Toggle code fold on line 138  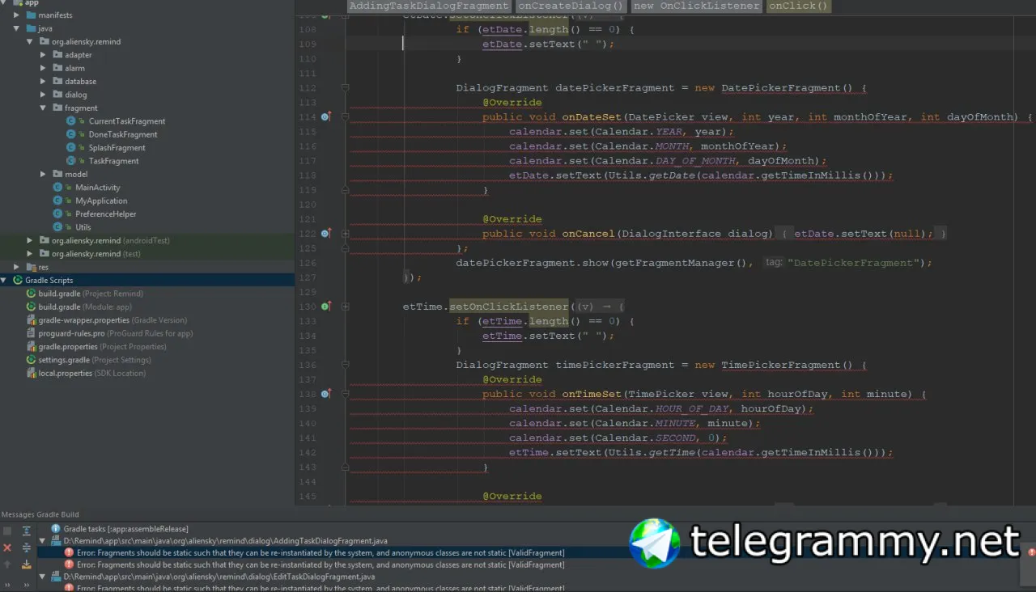(345, 394)
